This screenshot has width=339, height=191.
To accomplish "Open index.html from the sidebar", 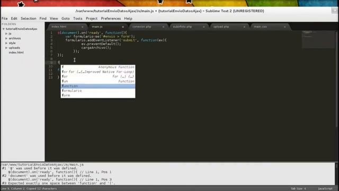I will [16, 53].
